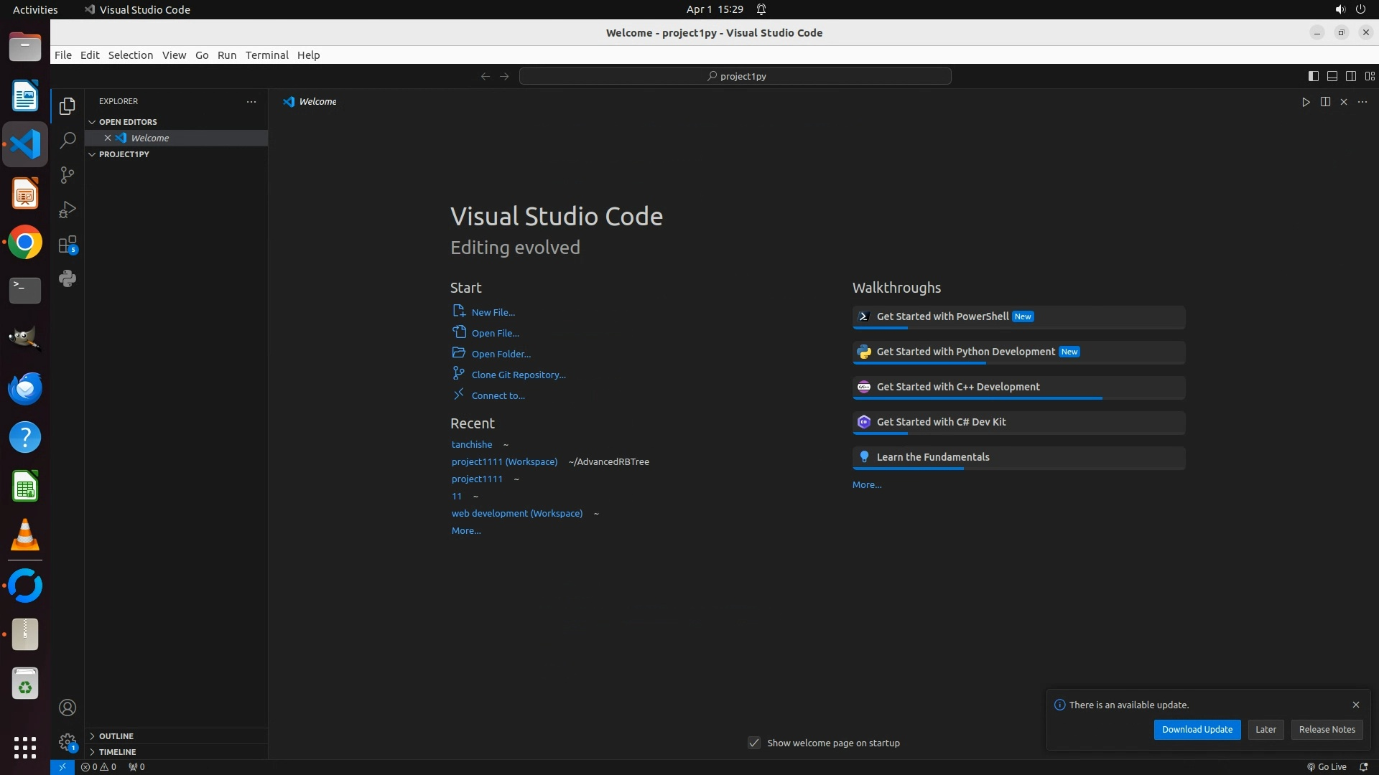
Task: Click the Download Update button
Action: 1197,729
